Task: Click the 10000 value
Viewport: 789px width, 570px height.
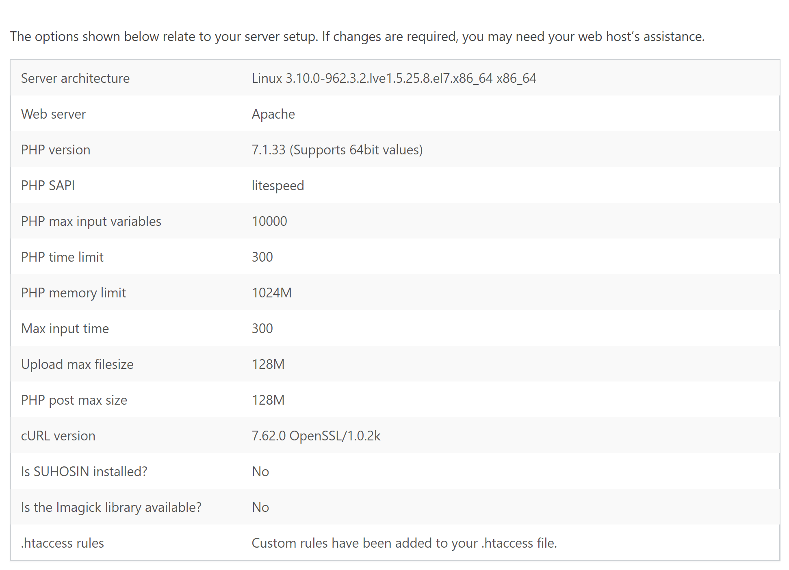Action: (x=269, y=221)
